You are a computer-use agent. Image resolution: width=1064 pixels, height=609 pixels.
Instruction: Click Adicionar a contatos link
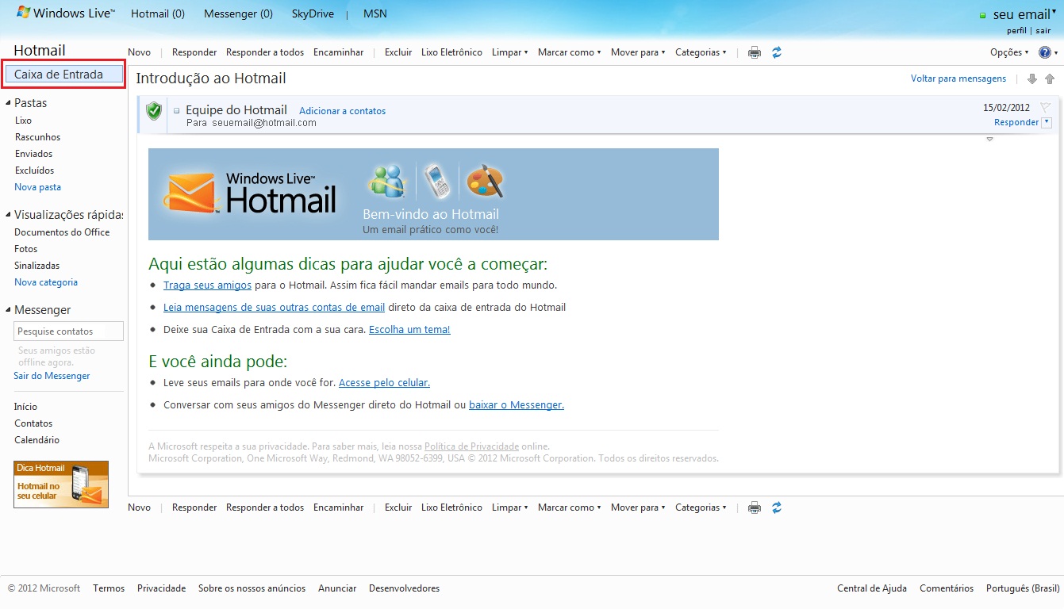(x=342, y=111)
